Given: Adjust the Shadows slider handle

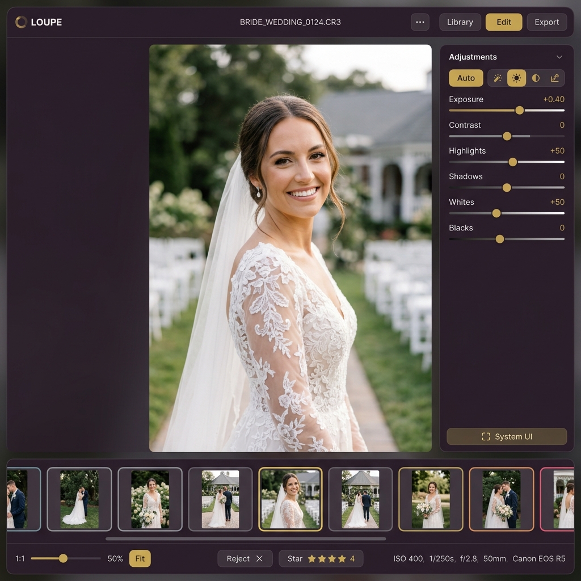Looking at the screenshot, I should coord(507,188).
